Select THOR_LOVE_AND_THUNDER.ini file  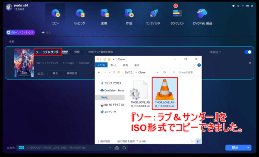(140, 94)
